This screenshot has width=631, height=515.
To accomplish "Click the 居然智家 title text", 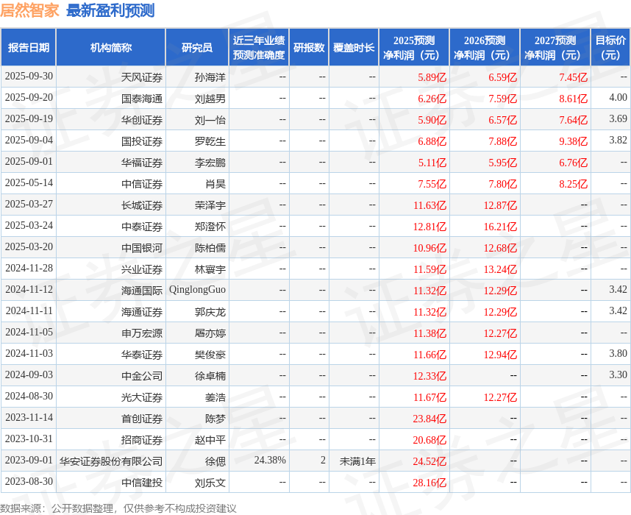I will (29, 10).
